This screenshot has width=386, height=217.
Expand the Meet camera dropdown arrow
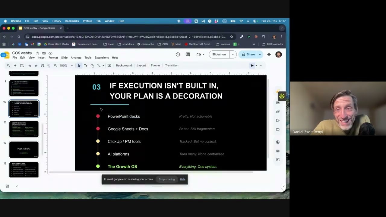(x=203, y=55)
